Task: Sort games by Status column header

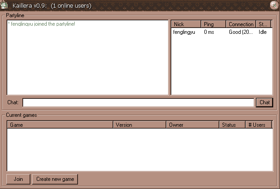Action: pyautogui.click(x=232, y=125)
